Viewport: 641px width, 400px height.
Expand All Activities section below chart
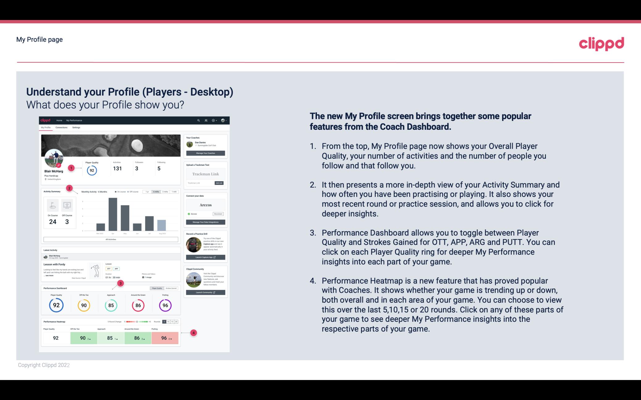111,240
